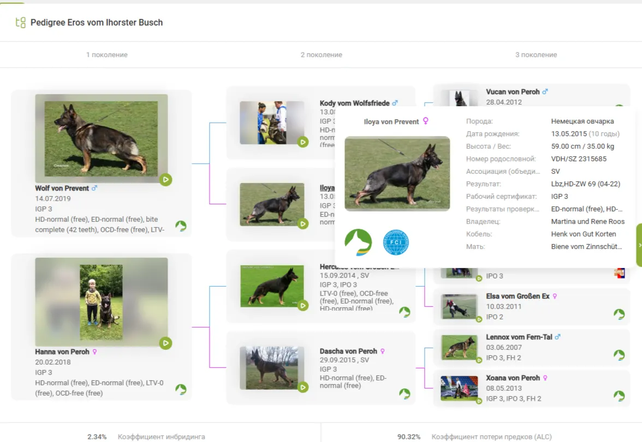642x442 pixels.
Task: Click play icon on Wolf von Prevent photo
Action: (166, 180)
